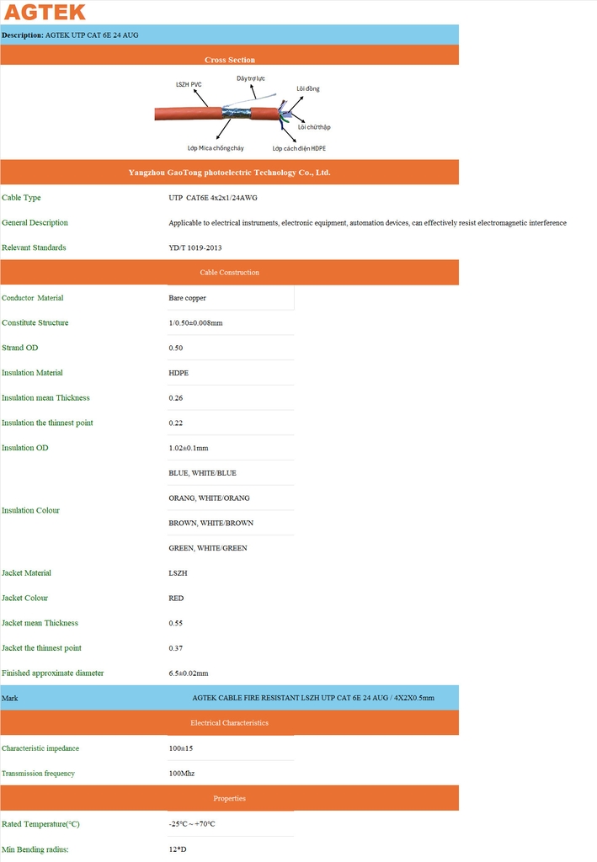Image resolution: width=597 pixels, height=862 pixels.
Task: Select the BROWN, WHITE/BROWN colour row
Action: 211,523
